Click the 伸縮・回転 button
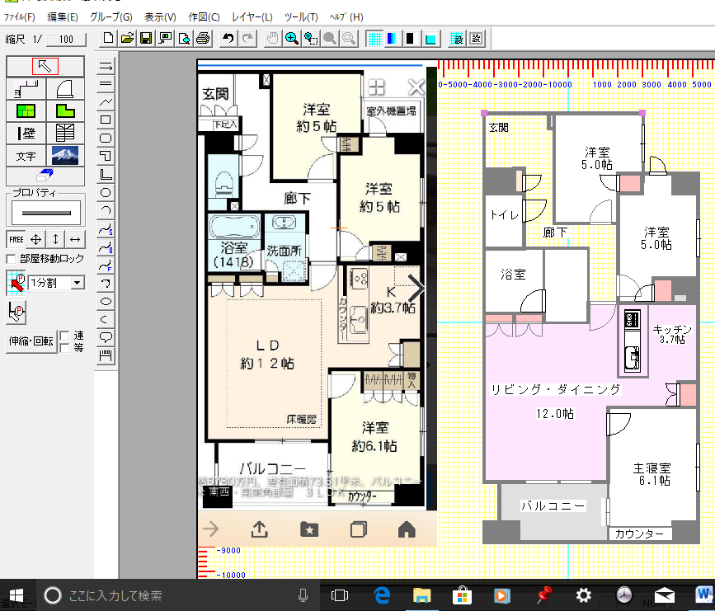This screenshot has width=715, height=611. (31, 341)
